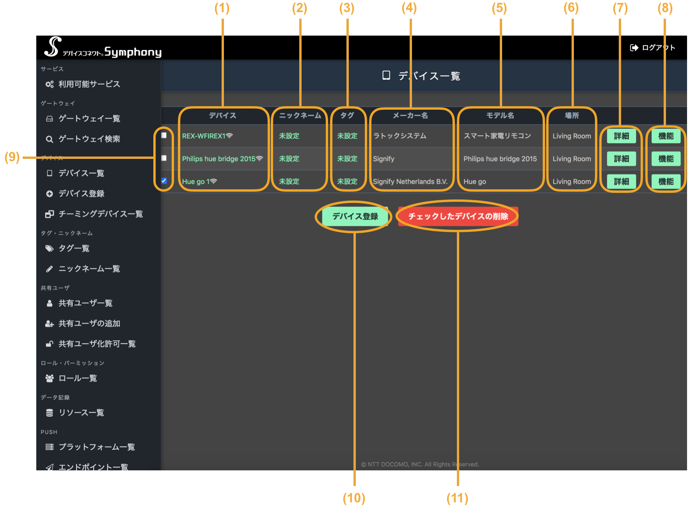Click nickname 未設定 for REX-WFIREX1

pos(289,136)
